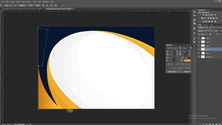Add a Posterize adjustment
Image resolution: width=222 pixels, height=125 pixels.
(206, 22)
